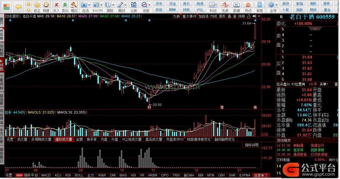This screenshot has width=340, height=179.
Task: Open the 分时图 side tab
Action: click(x=2, y=50)
